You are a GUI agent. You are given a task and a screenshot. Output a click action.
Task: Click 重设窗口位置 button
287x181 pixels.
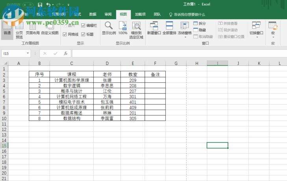(x=231, y=37)
